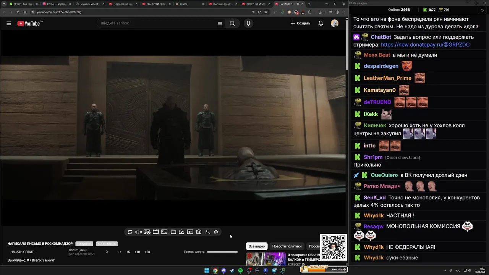
Task: Open the Я превратил ОБЫЧНЫЙ БАЛКОН video thumbnail
Action: 266,259
